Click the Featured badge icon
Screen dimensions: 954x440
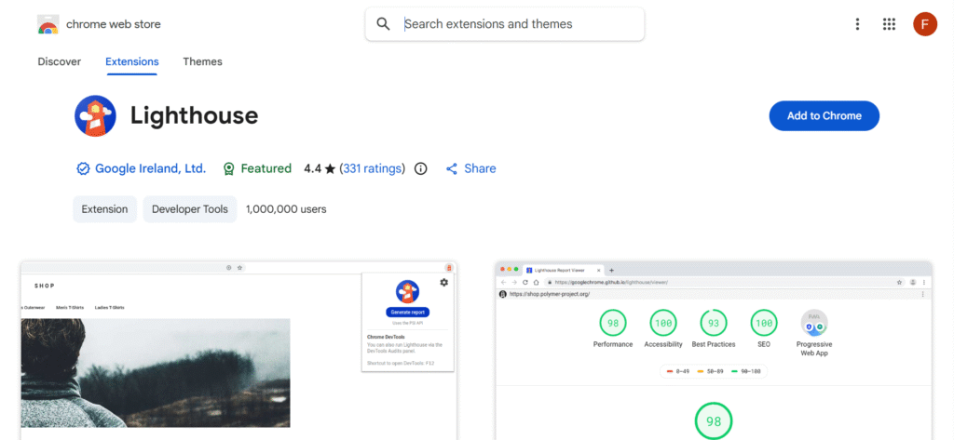pos(228,168)
